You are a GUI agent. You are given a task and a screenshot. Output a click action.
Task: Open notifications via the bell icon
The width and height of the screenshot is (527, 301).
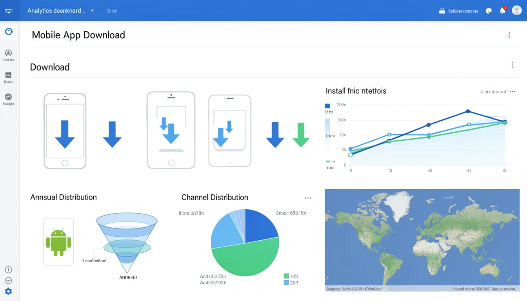coord(502,11)
